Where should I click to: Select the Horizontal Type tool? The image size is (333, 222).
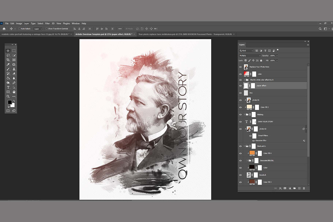coord(8,87)
